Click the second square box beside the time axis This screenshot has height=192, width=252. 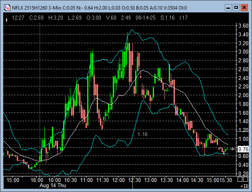point(246,179)
